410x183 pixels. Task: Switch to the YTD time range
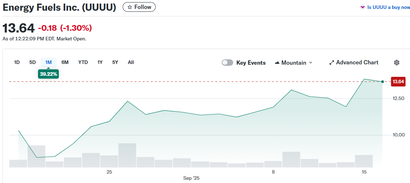click(83, 62)
